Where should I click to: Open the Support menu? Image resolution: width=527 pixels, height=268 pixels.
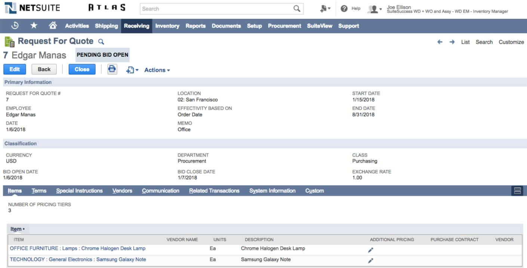pos(349,26)
